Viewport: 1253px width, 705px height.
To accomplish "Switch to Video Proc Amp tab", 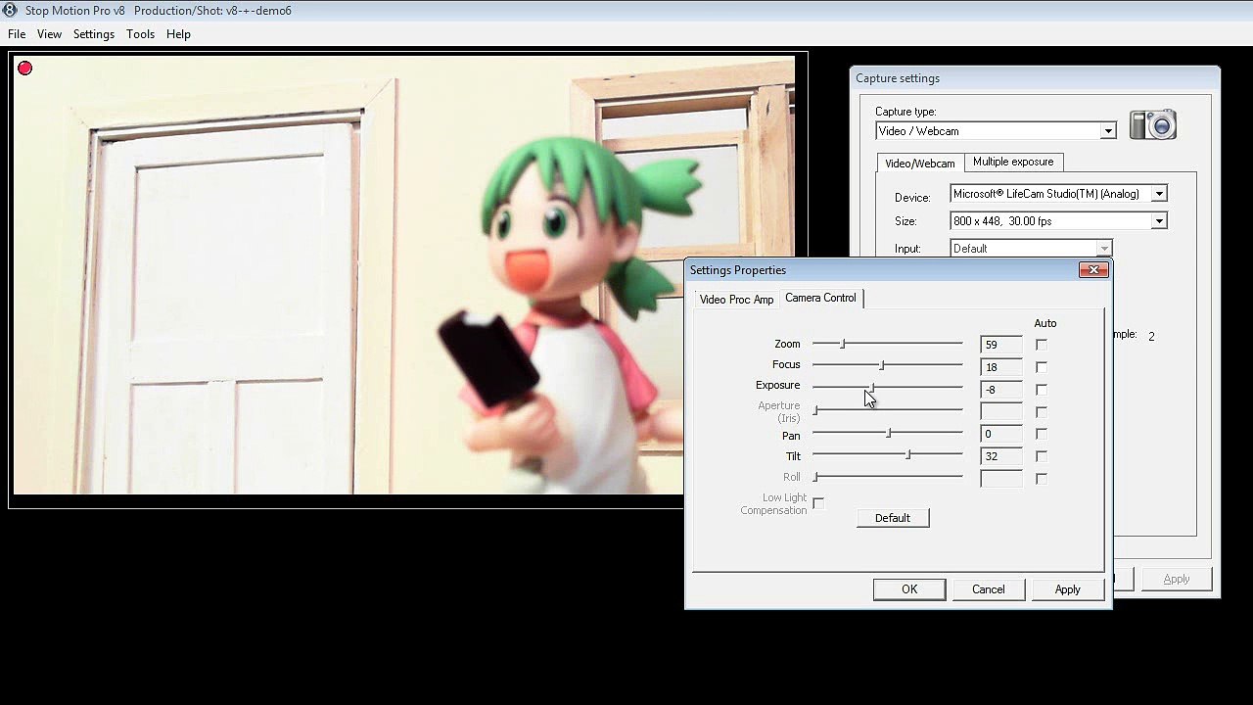I will click(x=736, y=300).
